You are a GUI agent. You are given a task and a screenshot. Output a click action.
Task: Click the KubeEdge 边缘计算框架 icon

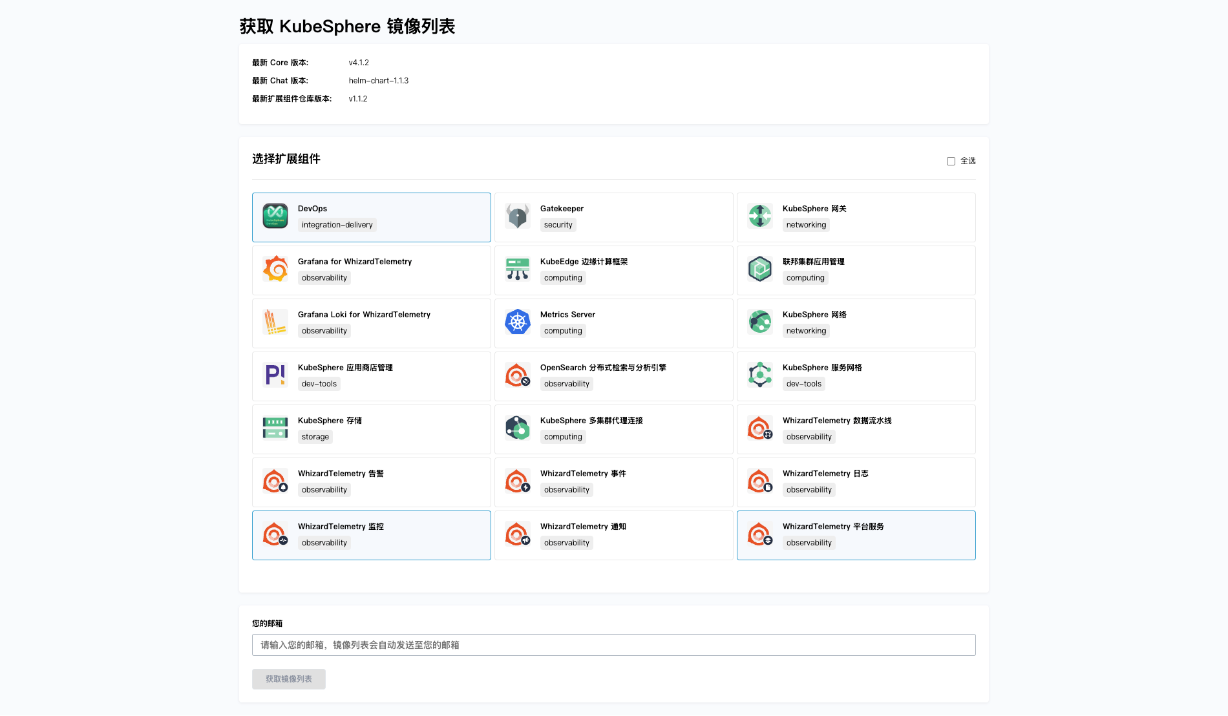point(518,269)
